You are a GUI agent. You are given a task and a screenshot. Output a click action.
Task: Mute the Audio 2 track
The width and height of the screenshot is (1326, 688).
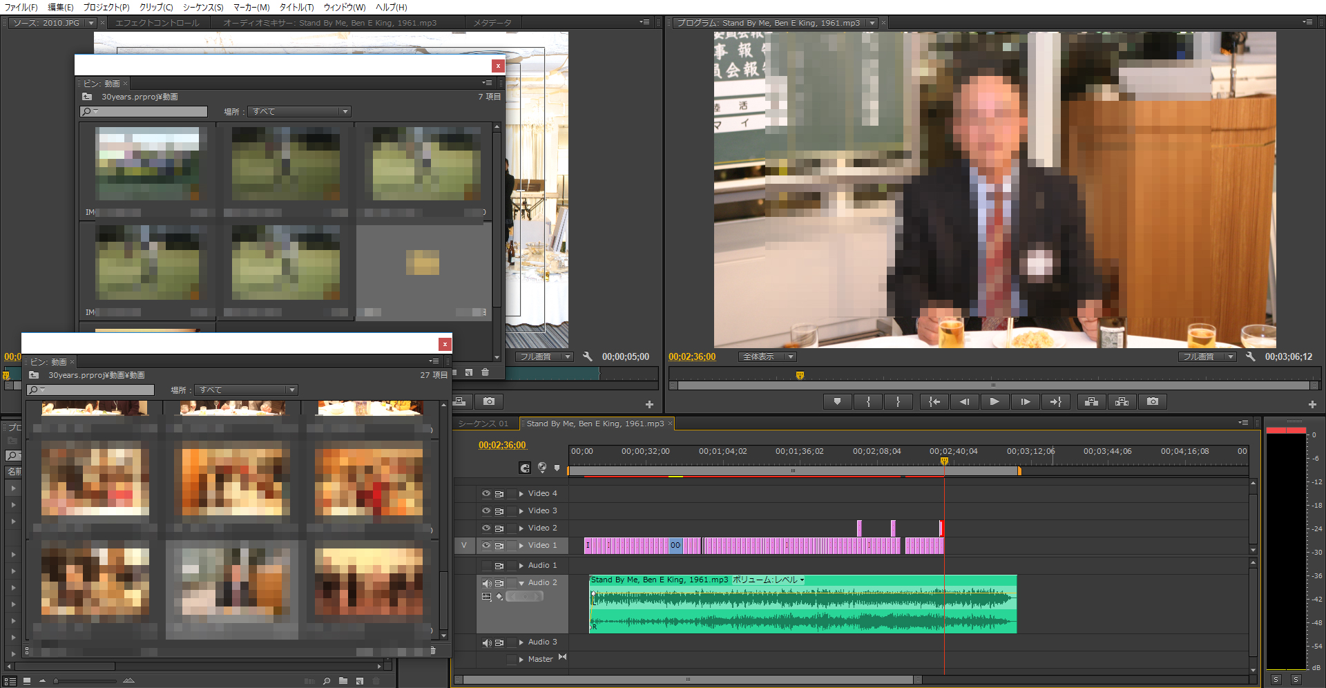pyautogui.click(x=486, y=583)
